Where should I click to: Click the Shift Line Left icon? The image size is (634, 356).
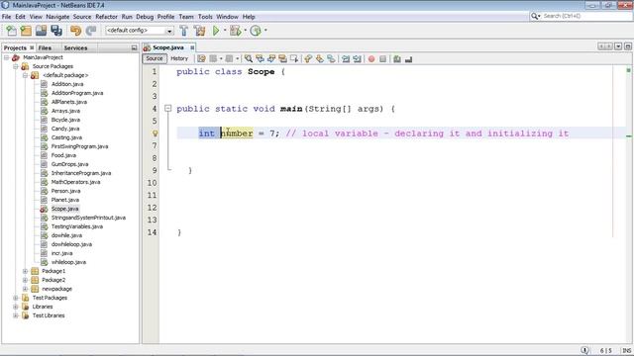point(346,59)
